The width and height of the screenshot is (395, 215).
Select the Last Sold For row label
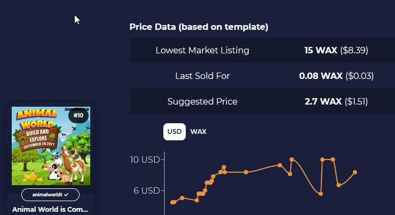coord(202,76)
